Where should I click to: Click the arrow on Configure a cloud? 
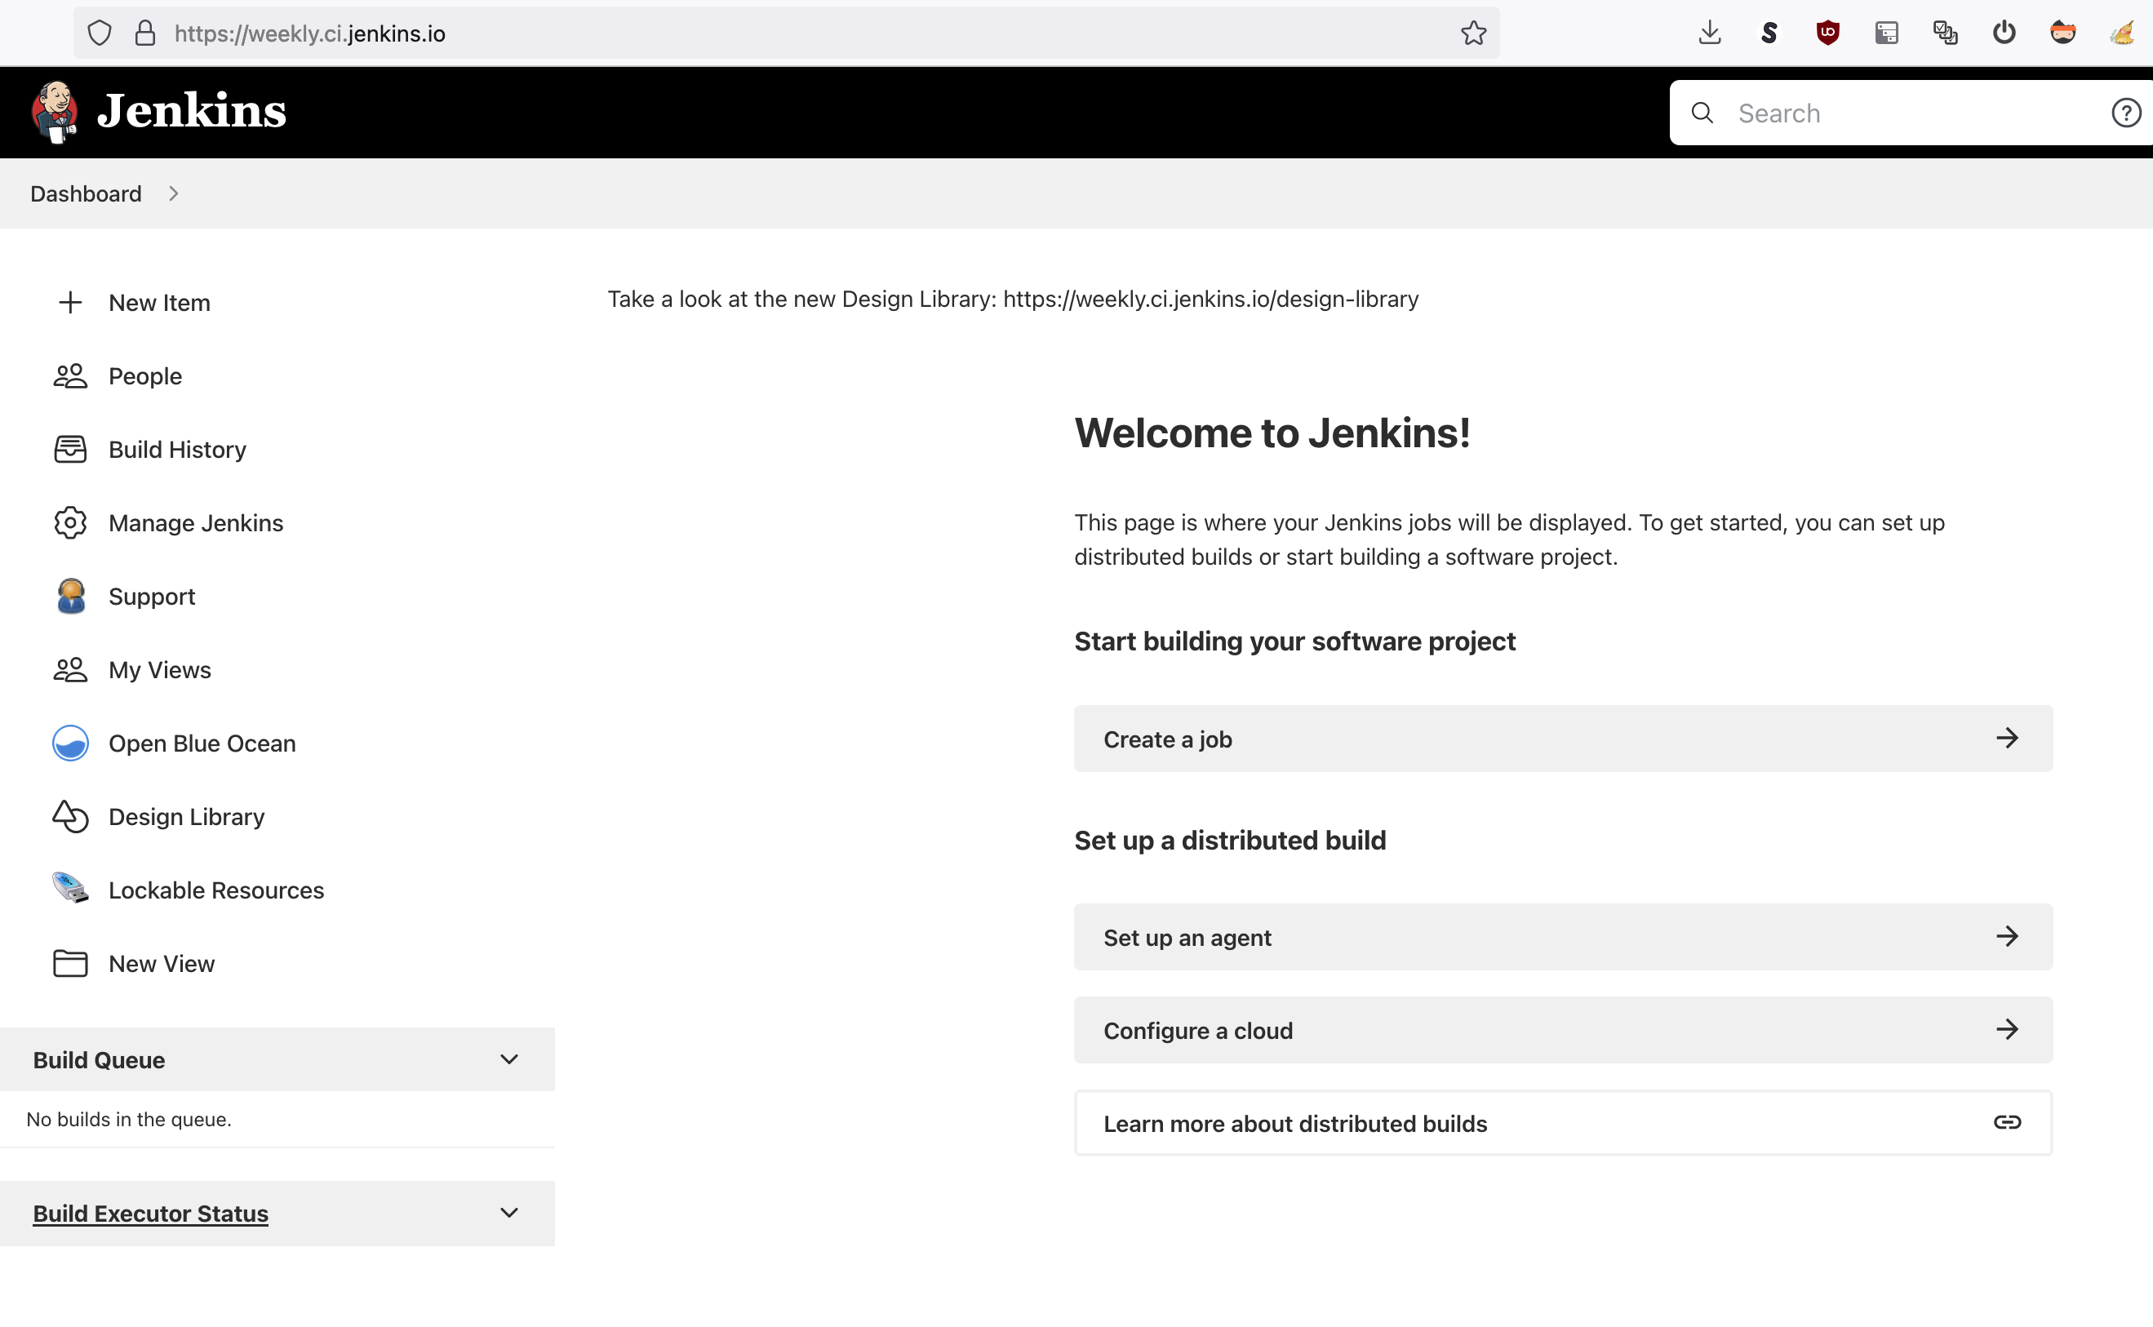coord(2007,1029)
